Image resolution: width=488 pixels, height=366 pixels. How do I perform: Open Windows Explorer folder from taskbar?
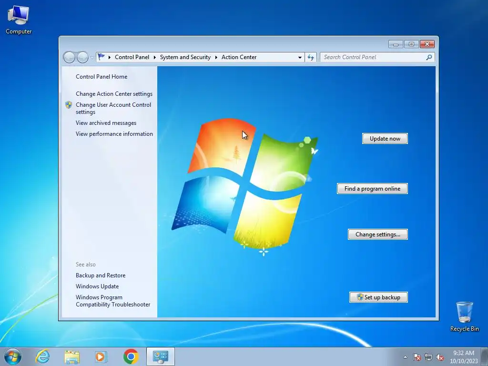pos(72,356)
